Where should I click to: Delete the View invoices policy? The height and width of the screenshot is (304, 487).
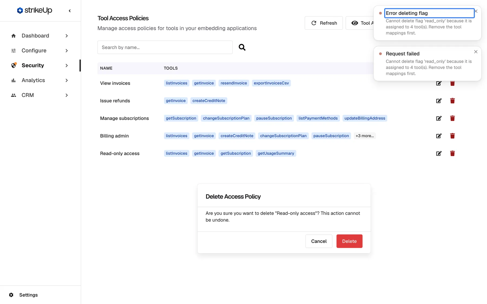tap(452, 83)
